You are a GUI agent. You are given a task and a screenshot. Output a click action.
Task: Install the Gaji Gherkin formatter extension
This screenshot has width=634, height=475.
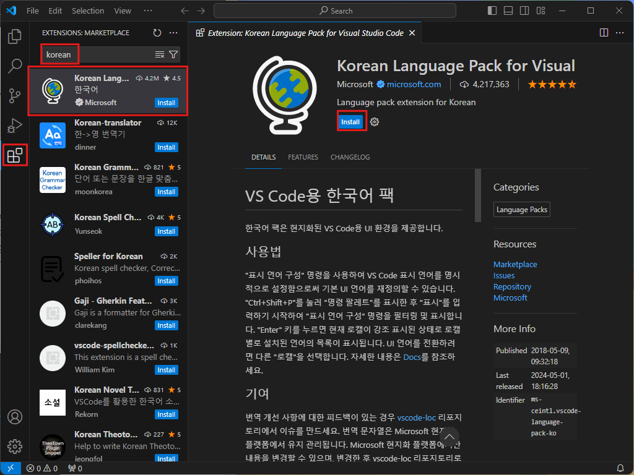[x=166, y=325]
